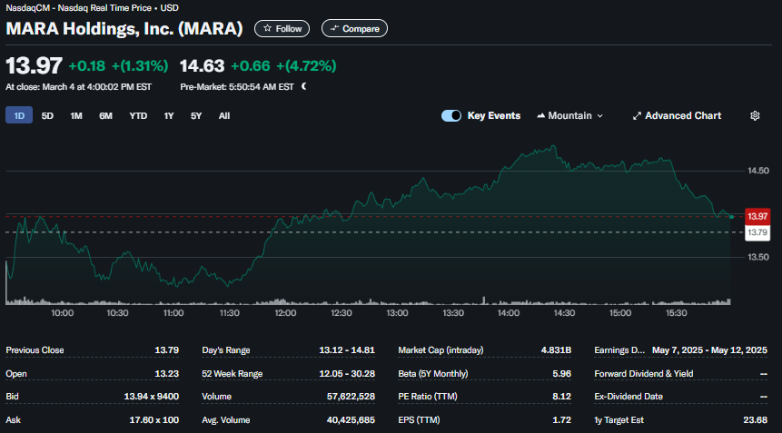
Task: Click Day's Range value 13.12 - 14.81
Action: coord(347,350)
